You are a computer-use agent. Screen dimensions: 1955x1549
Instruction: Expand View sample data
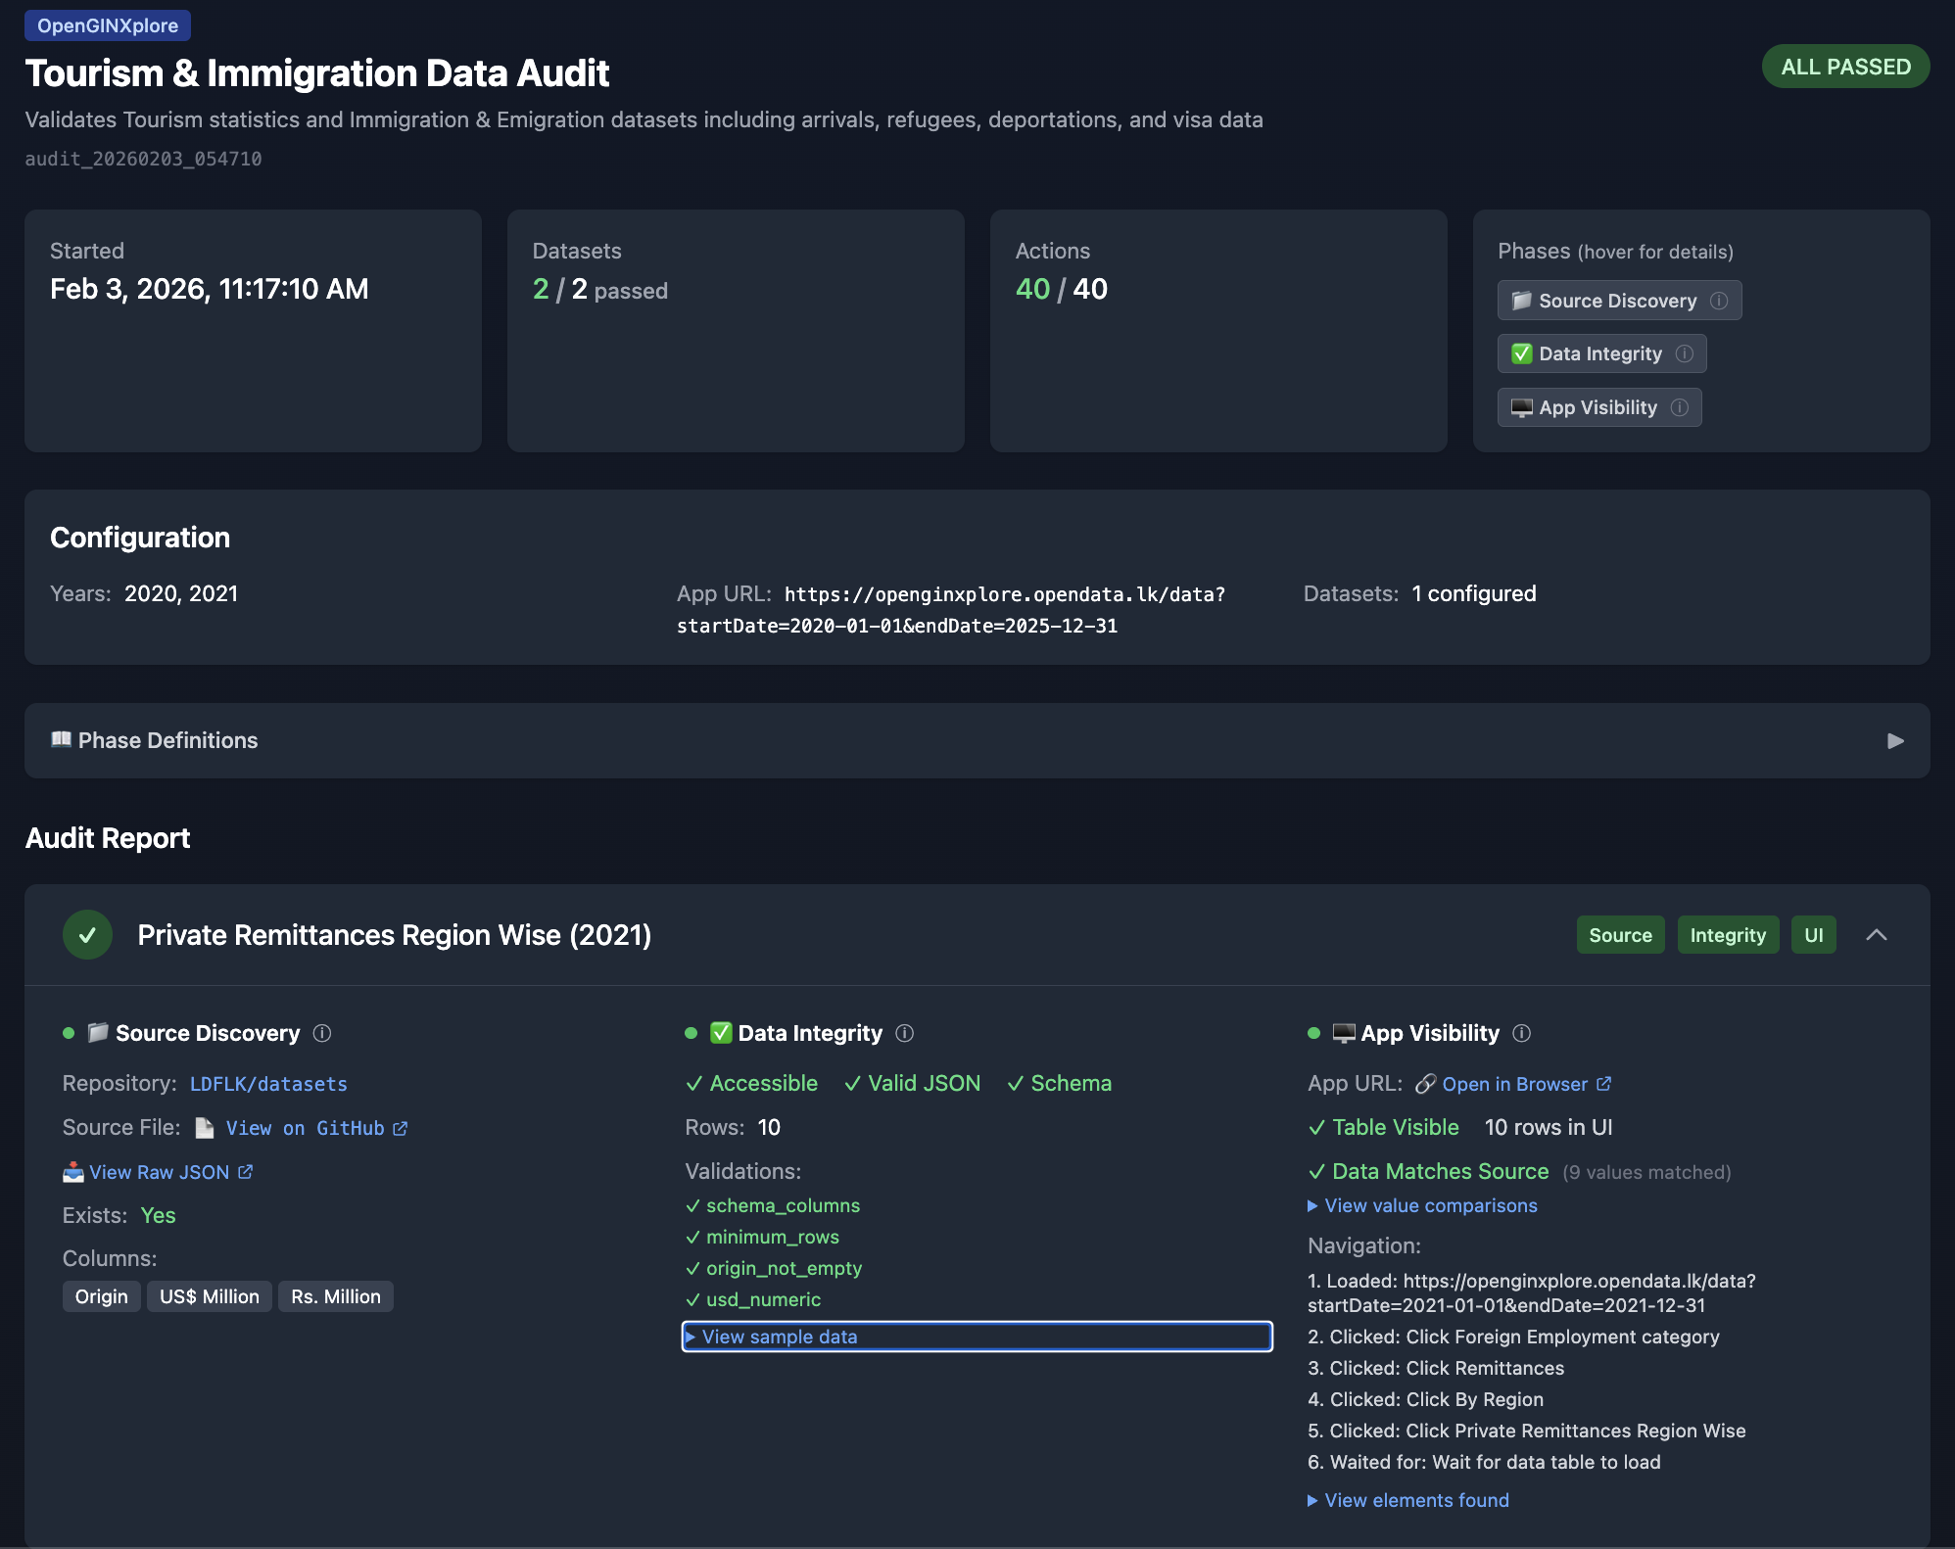(x=780, y=1337)
